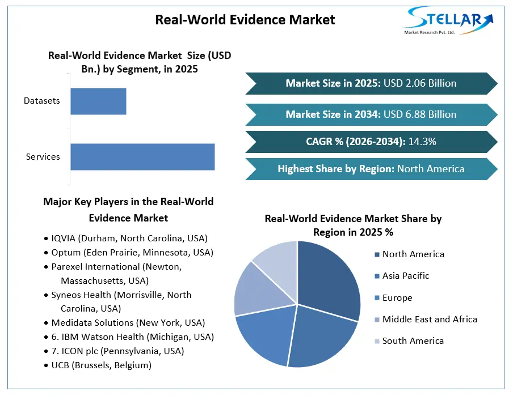Click the 'Market Share by Region in 2025 %' heading
The height and width of the screenshot is (396, 513).
coord(353,225)
